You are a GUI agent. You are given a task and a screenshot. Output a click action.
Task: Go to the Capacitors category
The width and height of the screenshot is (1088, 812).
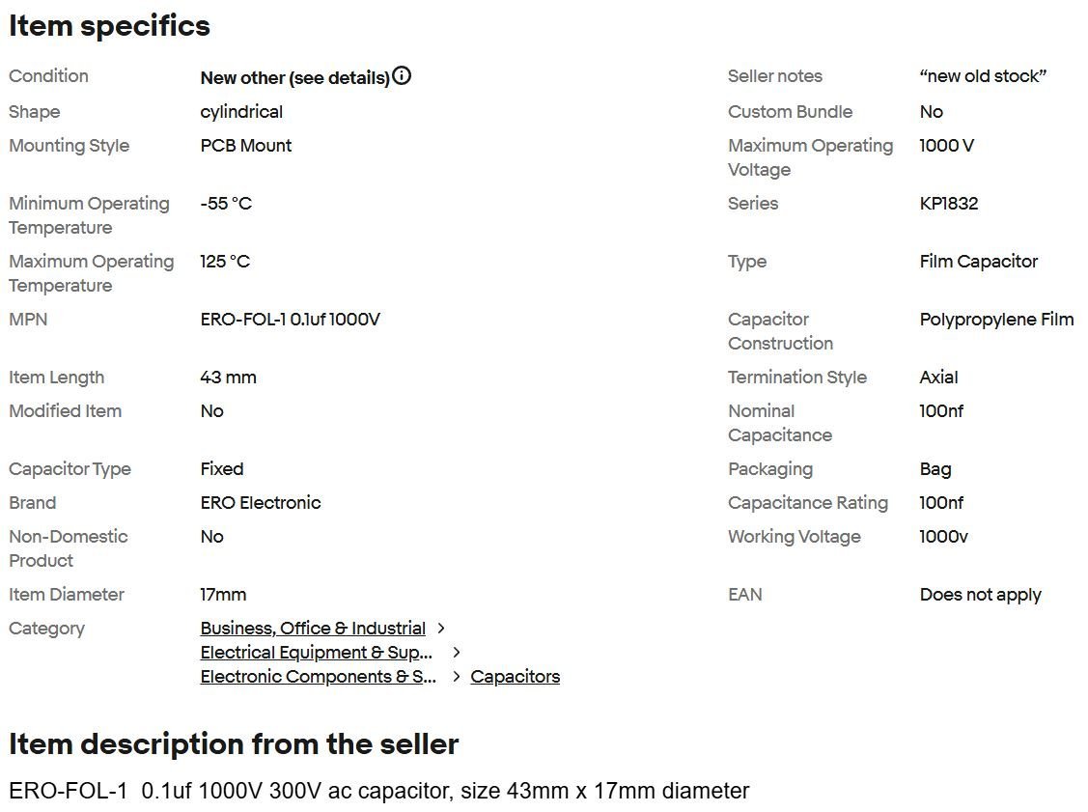click(515, 677)
